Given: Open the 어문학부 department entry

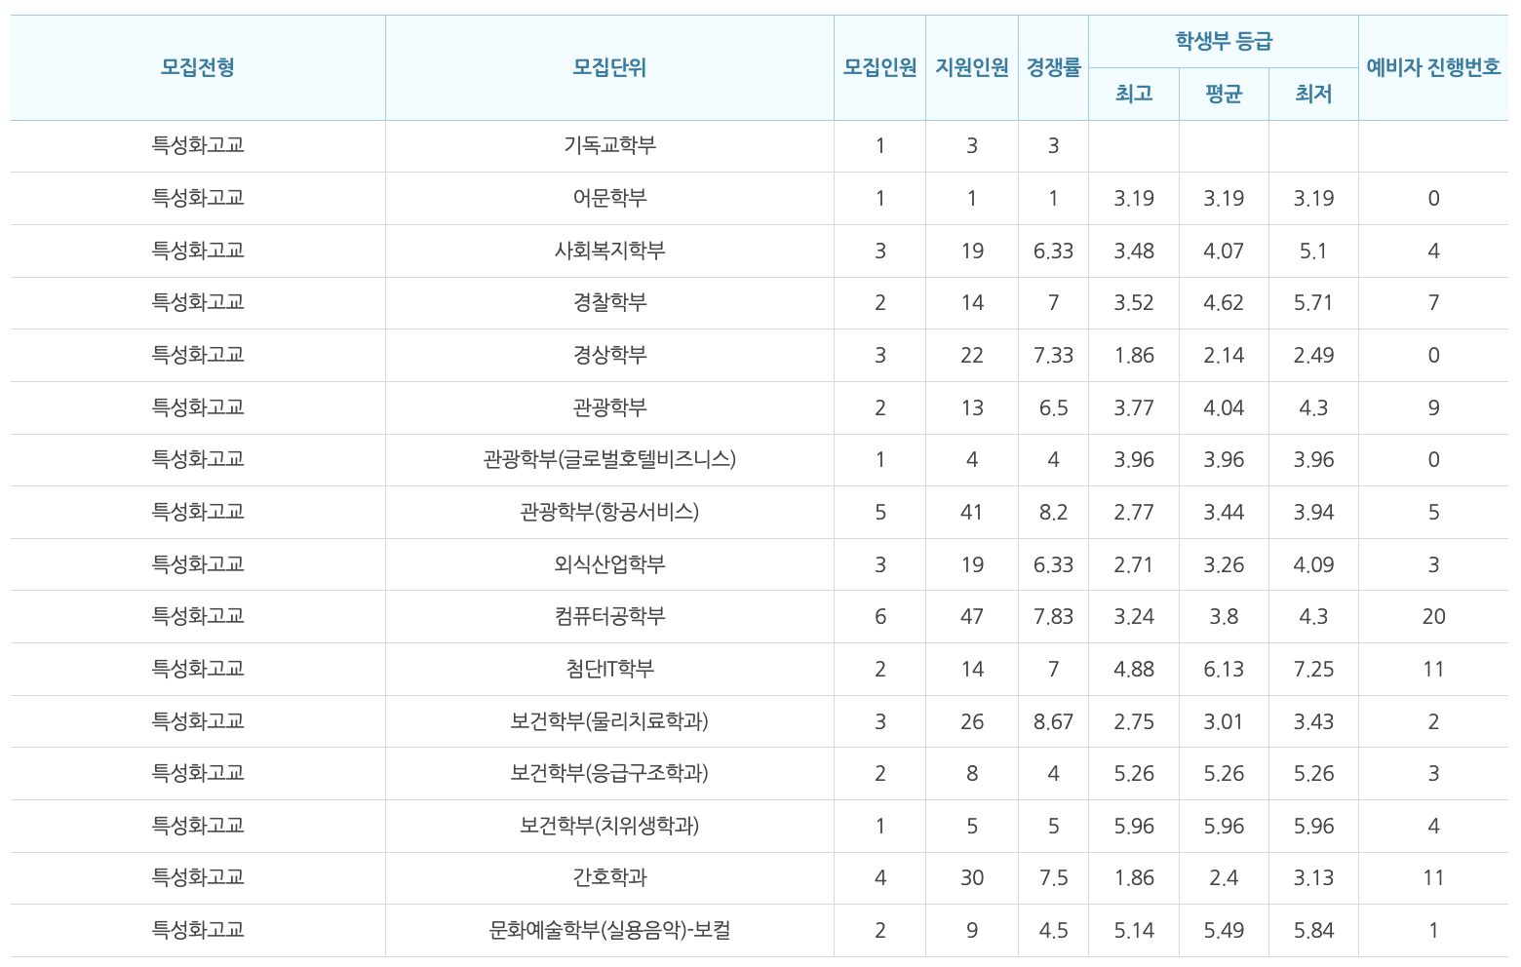Looking at the screenshot, I should (x=609, y=198).
